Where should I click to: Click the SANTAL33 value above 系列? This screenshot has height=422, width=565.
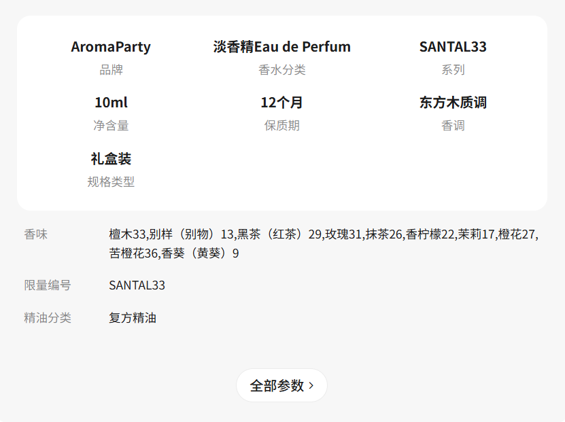coord(453,47)
